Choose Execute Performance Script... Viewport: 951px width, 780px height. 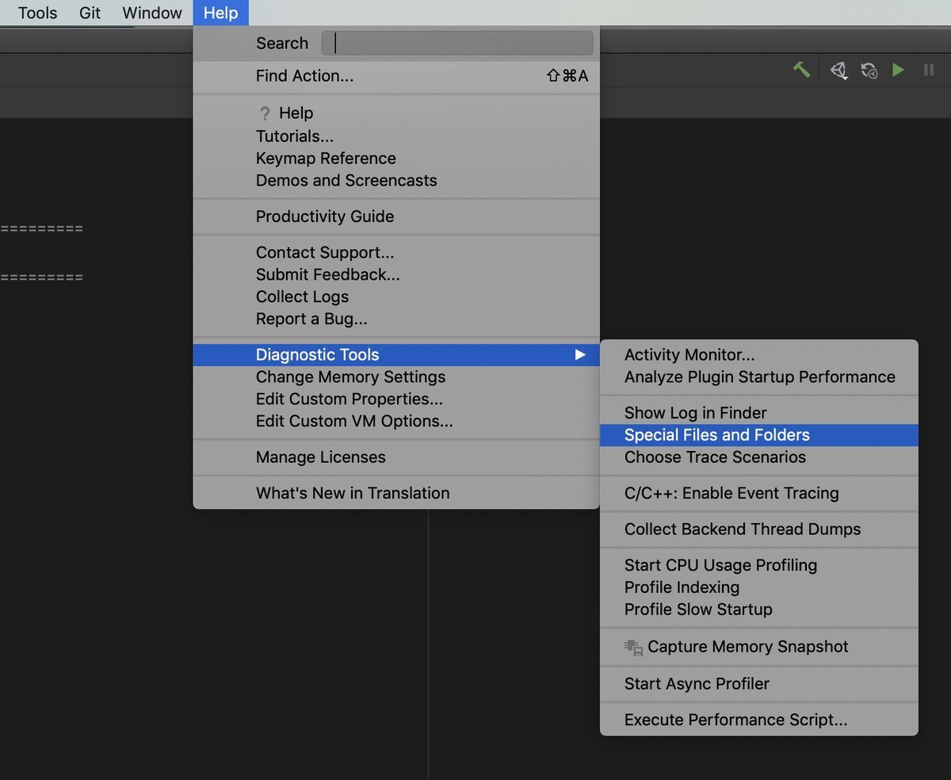[x=759, y=720]
